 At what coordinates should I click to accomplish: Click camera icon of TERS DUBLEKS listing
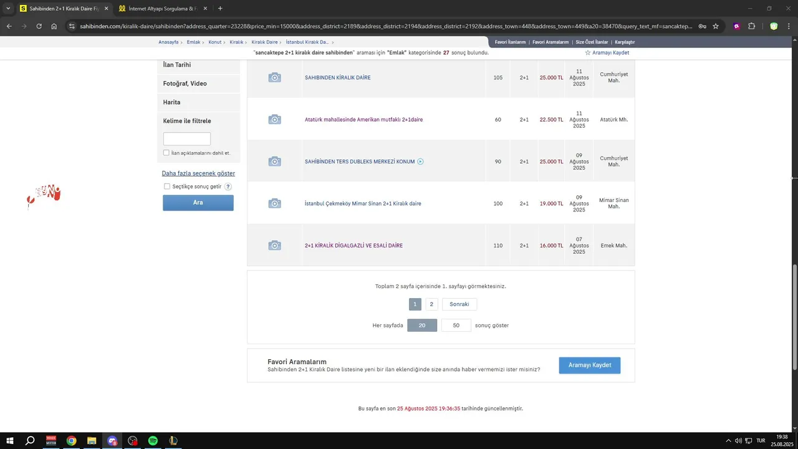274,162
